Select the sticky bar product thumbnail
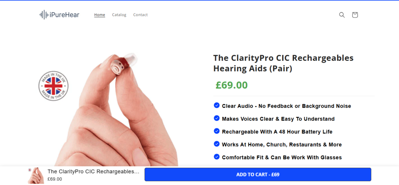The image size is (399, 185). click(36, 176)
